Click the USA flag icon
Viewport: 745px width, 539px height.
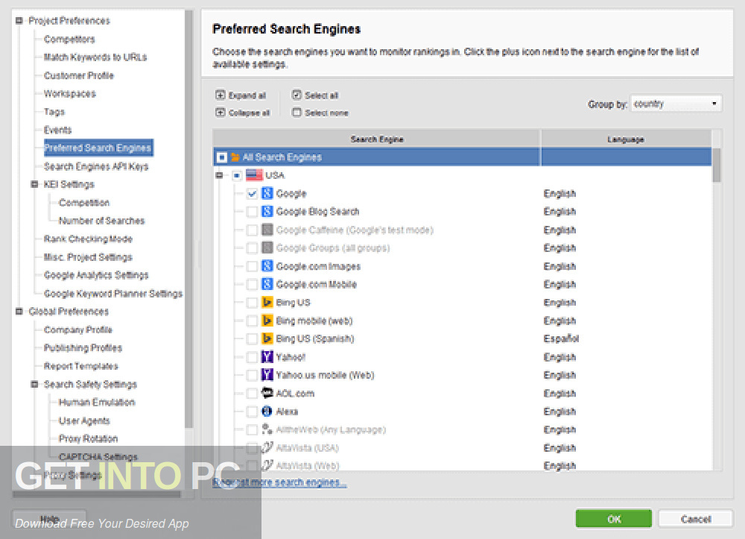(x=254, y=175)
